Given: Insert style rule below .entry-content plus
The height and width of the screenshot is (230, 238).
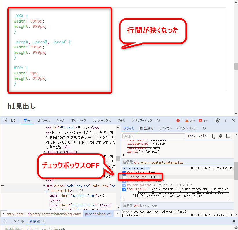Looking at the screenshot, I should [x=229, y=199].
